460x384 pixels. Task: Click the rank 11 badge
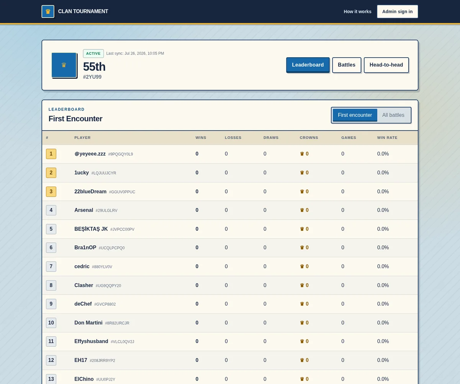[51, 341]
